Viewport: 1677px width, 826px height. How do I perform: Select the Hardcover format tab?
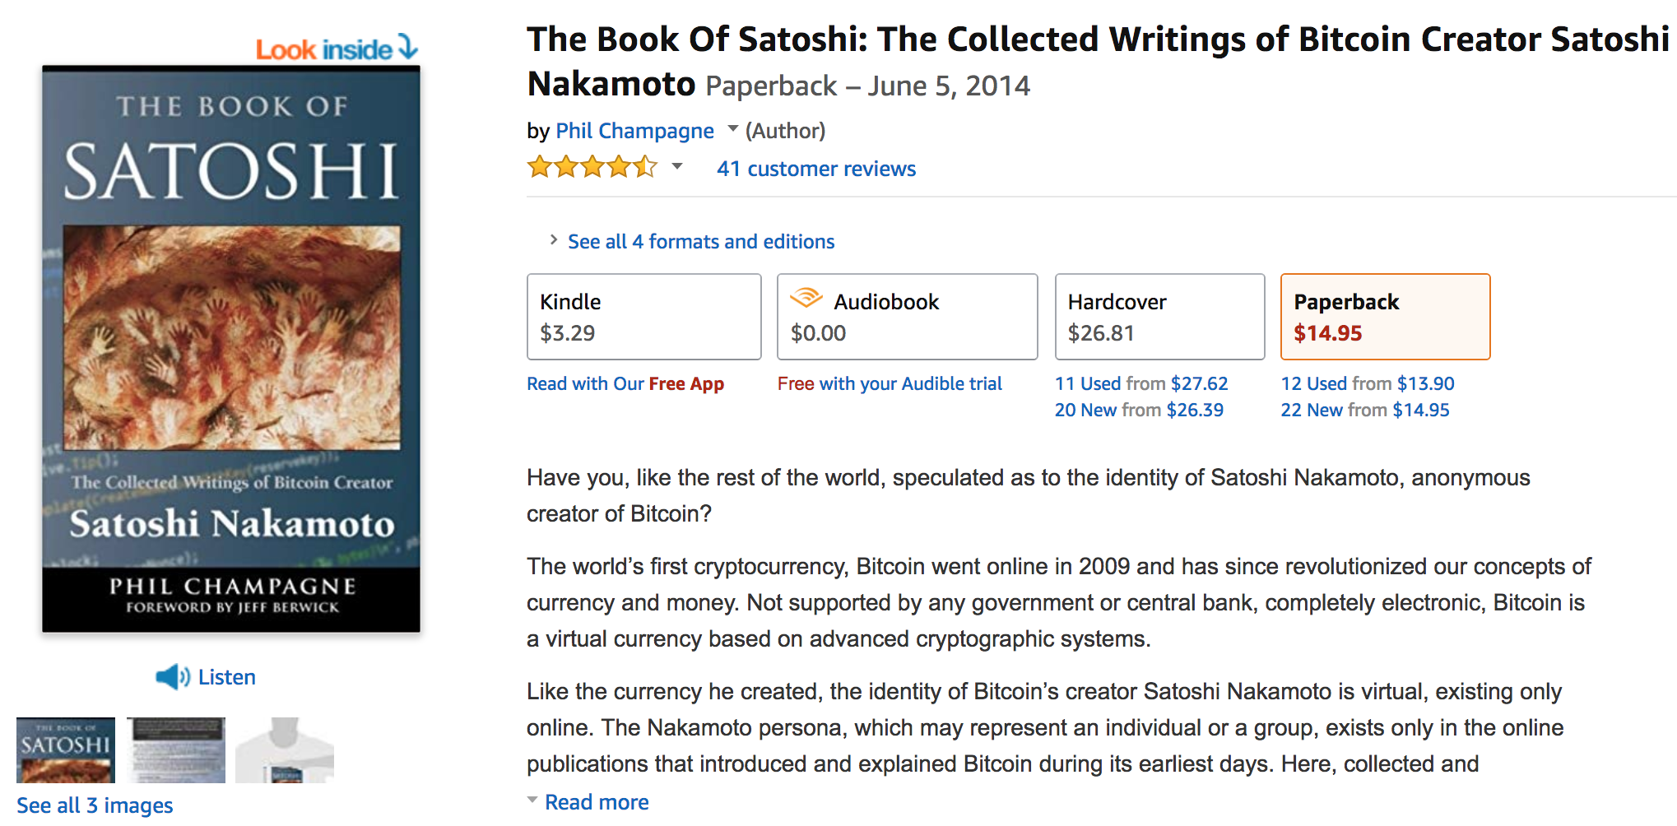pos(1160,317)
